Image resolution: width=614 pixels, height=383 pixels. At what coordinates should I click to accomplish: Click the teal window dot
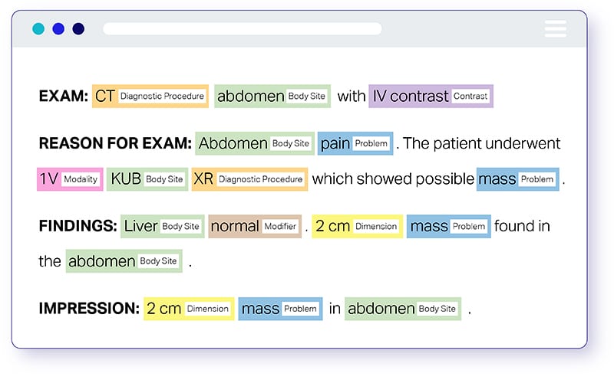[x=38, y=29]
